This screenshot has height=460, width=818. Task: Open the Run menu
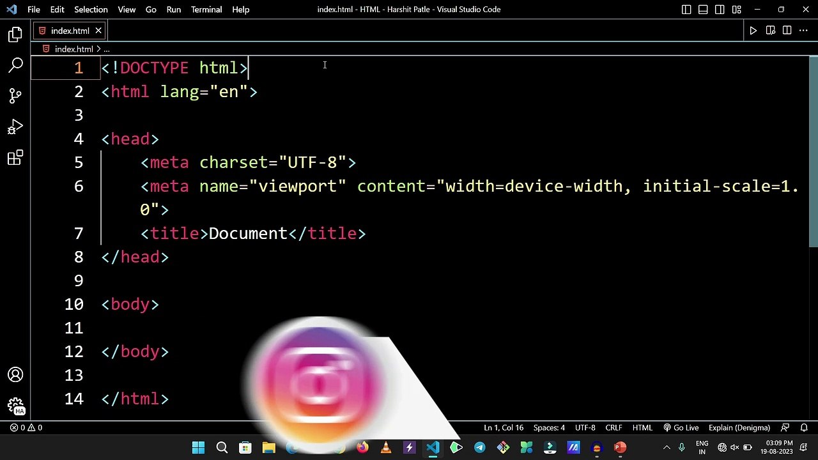click(174, 10)
